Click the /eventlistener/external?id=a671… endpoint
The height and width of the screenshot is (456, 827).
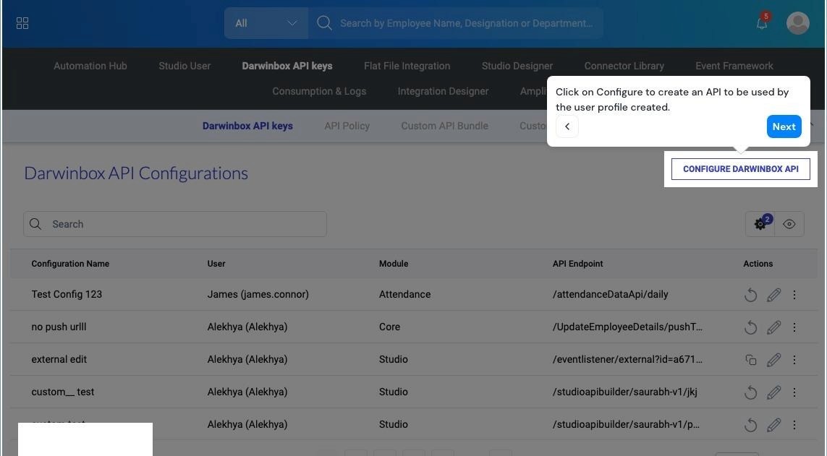[x=627, y=360]
